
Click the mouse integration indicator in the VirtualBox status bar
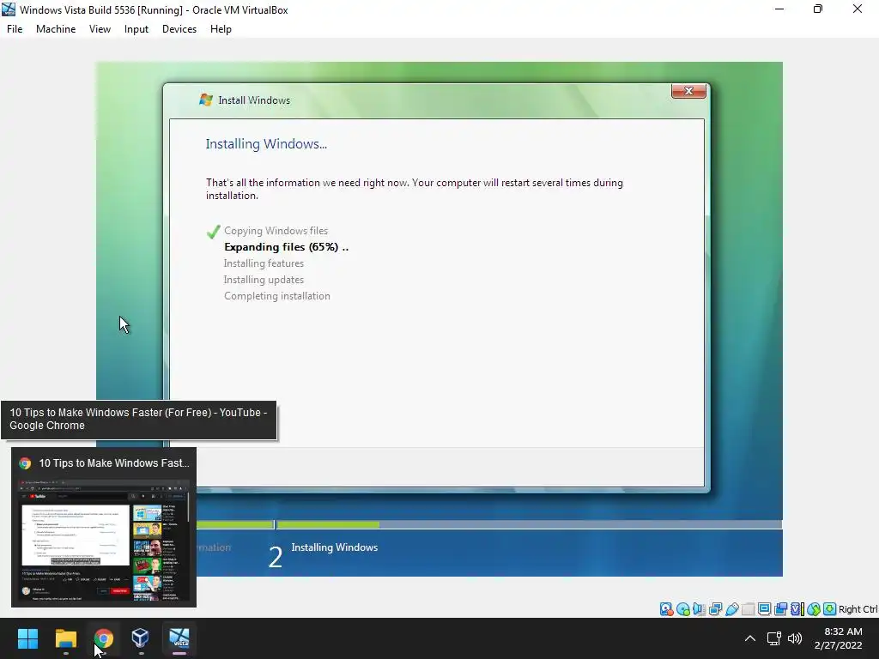click(814, 609)
